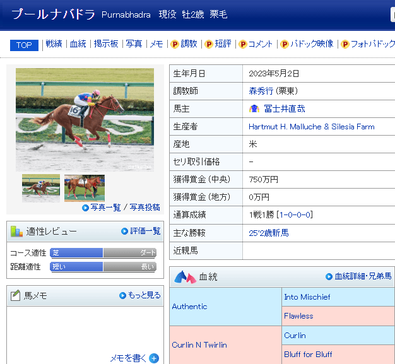Click the P icon beside コメント

click(x=242, y=44)
